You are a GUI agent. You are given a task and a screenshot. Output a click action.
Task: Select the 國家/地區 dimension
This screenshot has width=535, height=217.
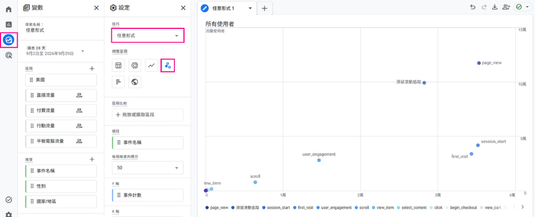[61, 201]
